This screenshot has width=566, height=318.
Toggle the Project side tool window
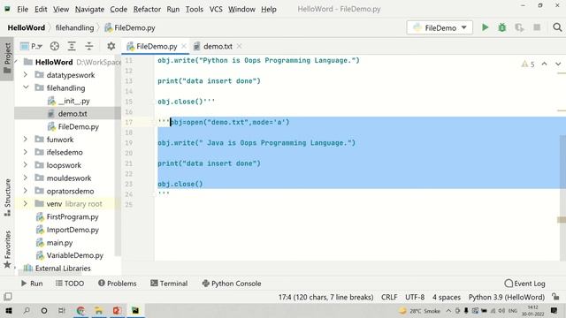point(7,58)
